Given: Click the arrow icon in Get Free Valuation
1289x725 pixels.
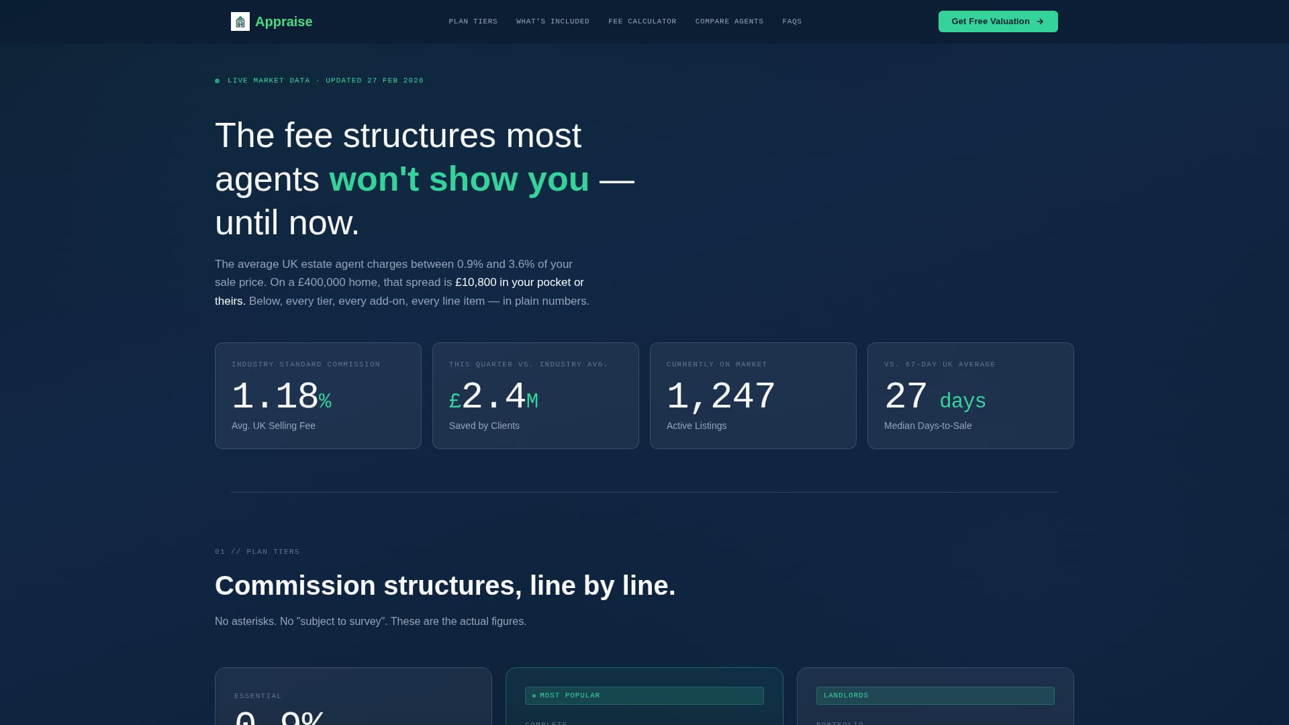Looking at the screenshot, I should point(1040,21).
